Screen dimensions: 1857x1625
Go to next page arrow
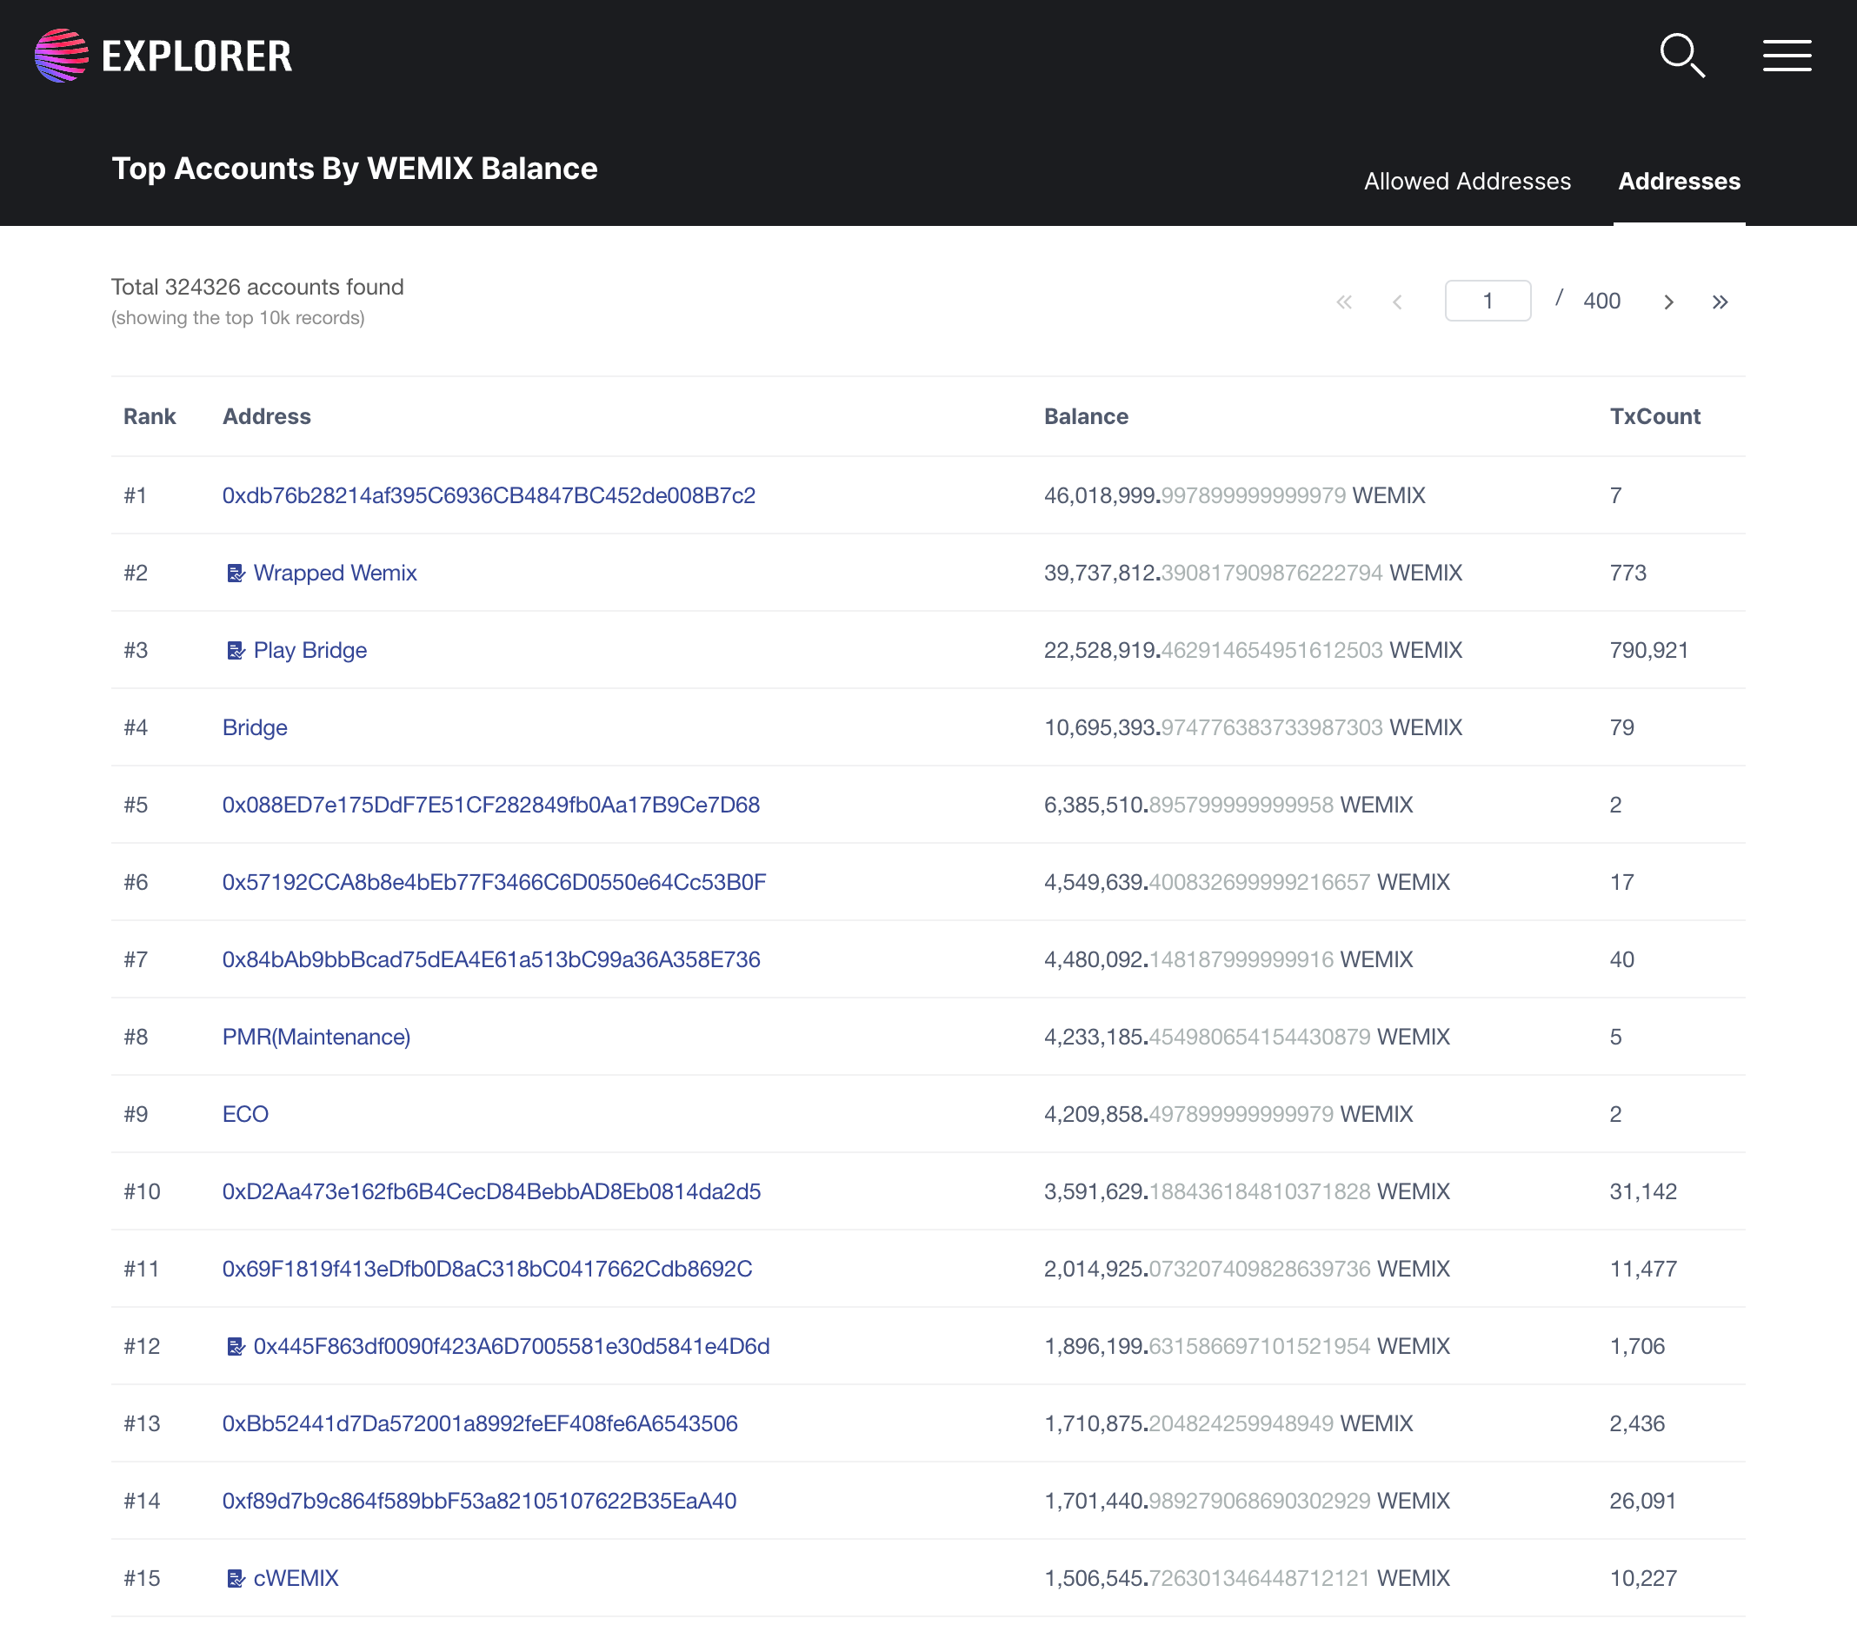1668,302
